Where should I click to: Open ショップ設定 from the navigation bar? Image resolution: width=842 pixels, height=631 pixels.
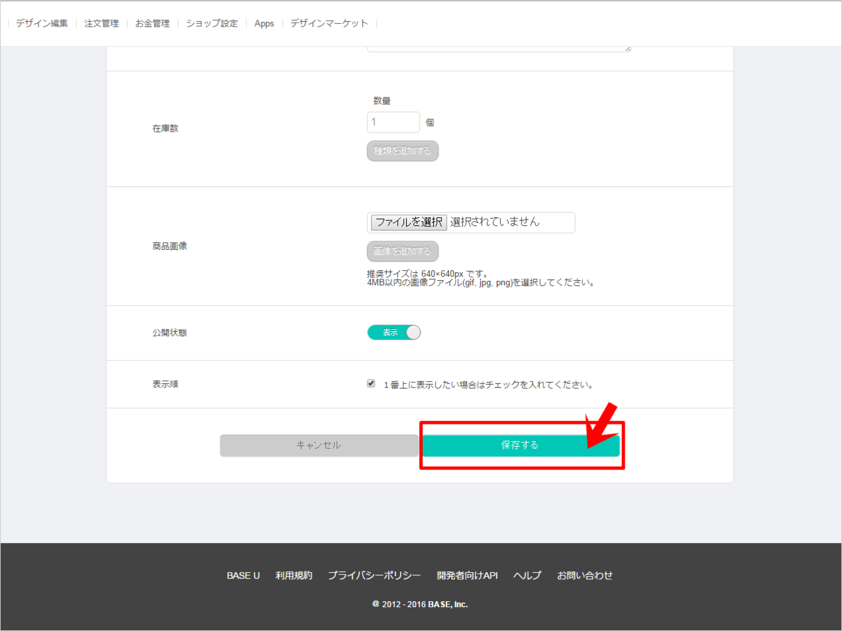(211, 23)
